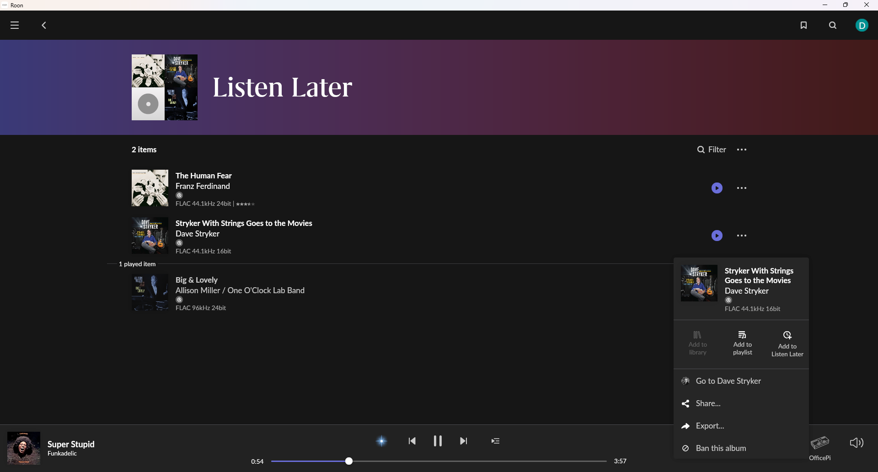The width and height of the screenshot is (878, 472).
Task: Select Share... in context menu
Action: [x=741, y=403]
